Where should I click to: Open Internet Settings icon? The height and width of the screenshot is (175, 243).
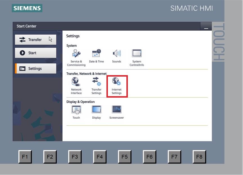pos(117,86)
